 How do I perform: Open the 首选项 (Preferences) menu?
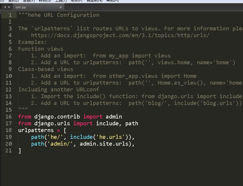pos(94,1)
